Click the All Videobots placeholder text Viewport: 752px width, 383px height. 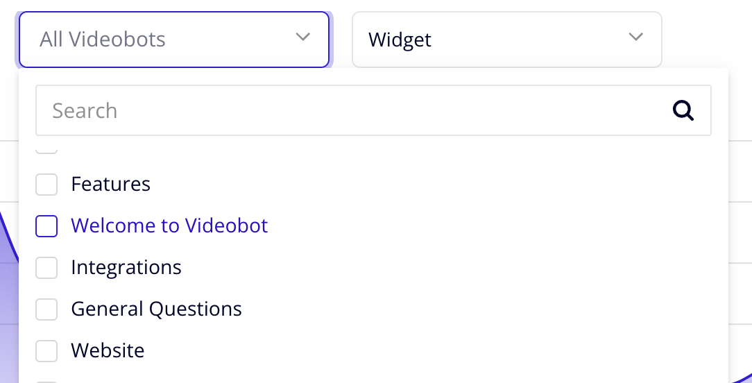pos(103,40)
